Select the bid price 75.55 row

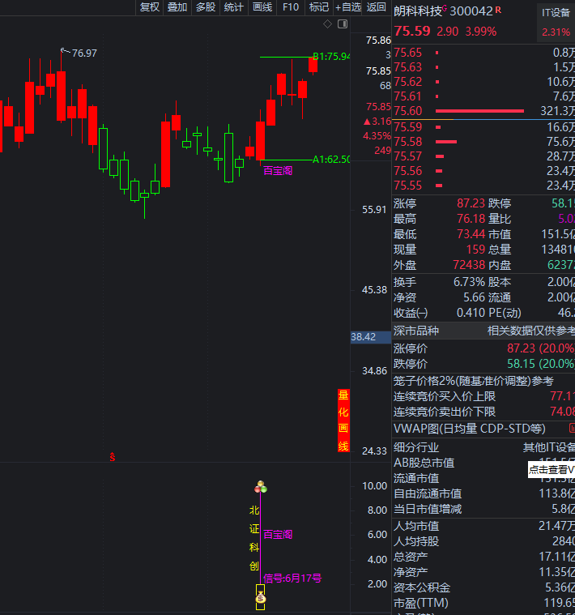coord(483,185)
